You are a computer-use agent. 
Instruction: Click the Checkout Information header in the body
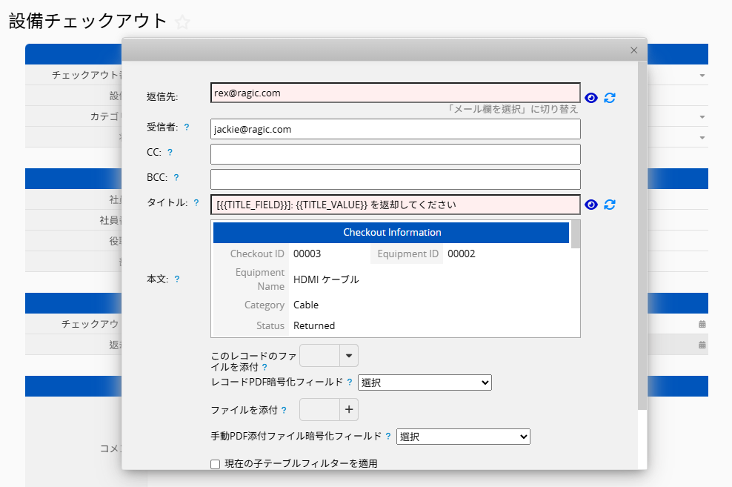(x=392, y=233)
